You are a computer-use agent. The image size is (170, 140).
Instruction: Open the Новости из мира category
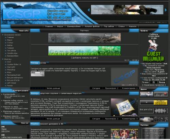click(11, 107)
